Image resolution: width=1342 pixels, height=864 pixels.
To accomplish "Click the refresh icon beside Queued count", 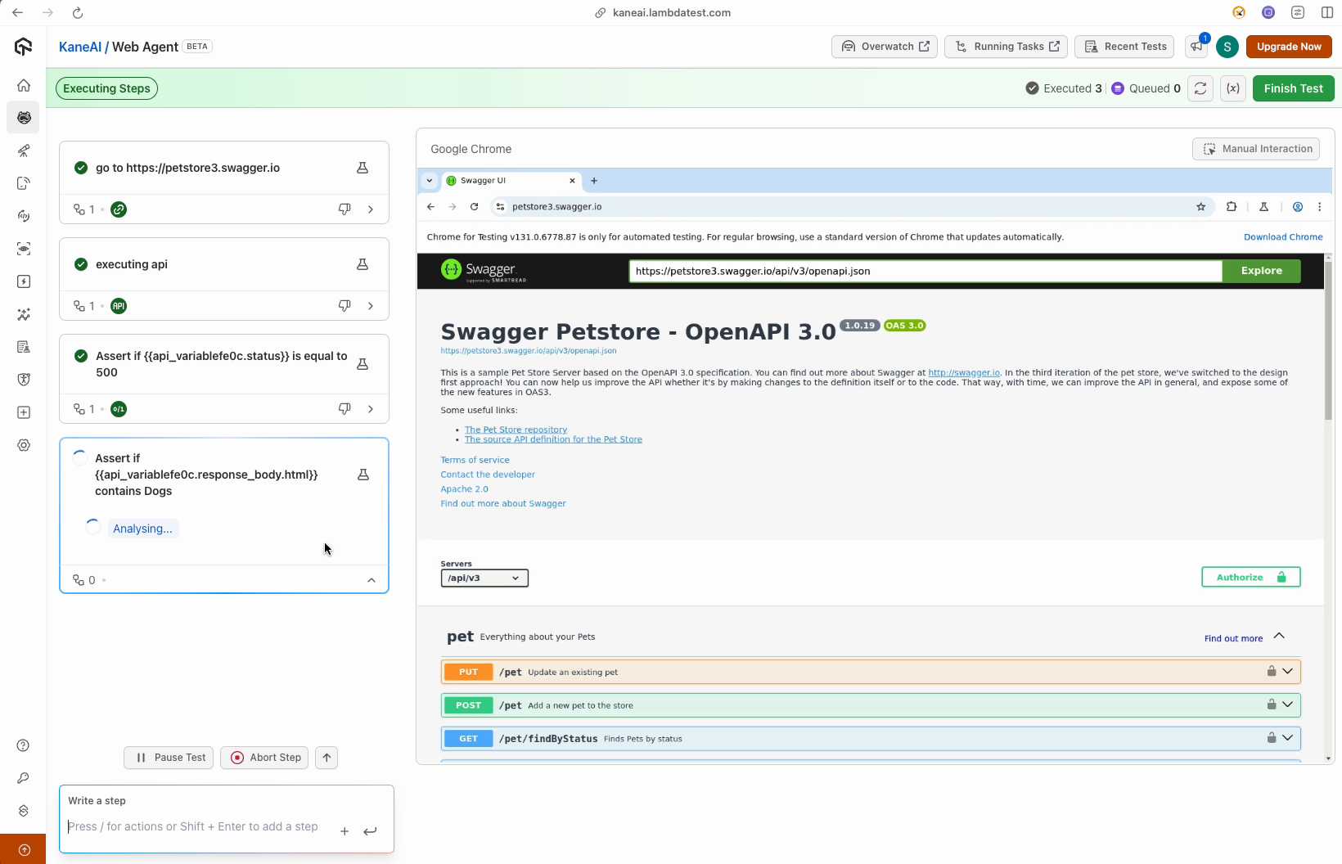I will [1200, 88].
